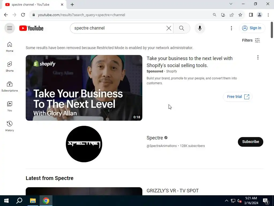Viewport: 274px width, 206px height.
Task: Click the YouTube logo
Action: pyautogui.click(x=31, y=28)
